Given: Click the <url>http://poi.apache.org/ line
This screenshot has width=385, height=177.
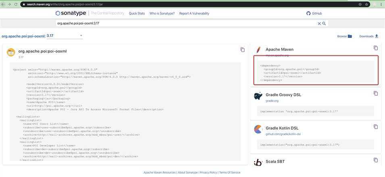Looking at the screenshot, I should click(54, 106).
